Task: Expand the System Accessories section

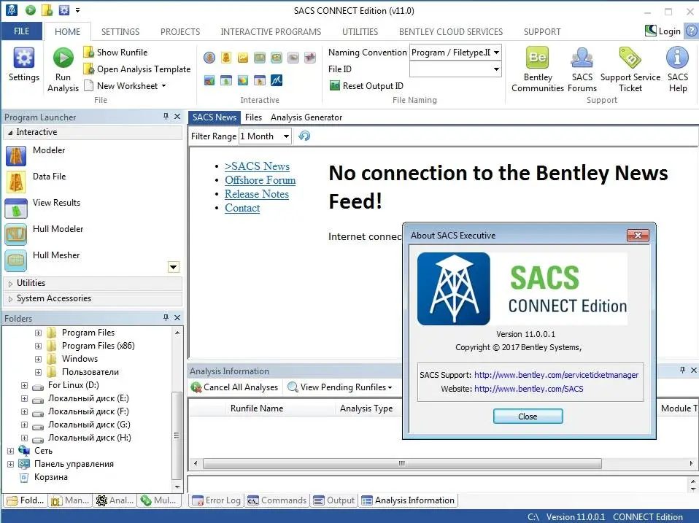Action: [10, 299]
